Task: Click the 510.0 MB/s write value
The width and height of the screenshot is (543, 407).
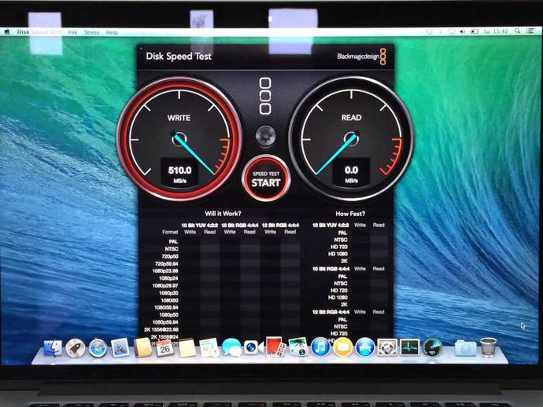Action: (179, 174)
